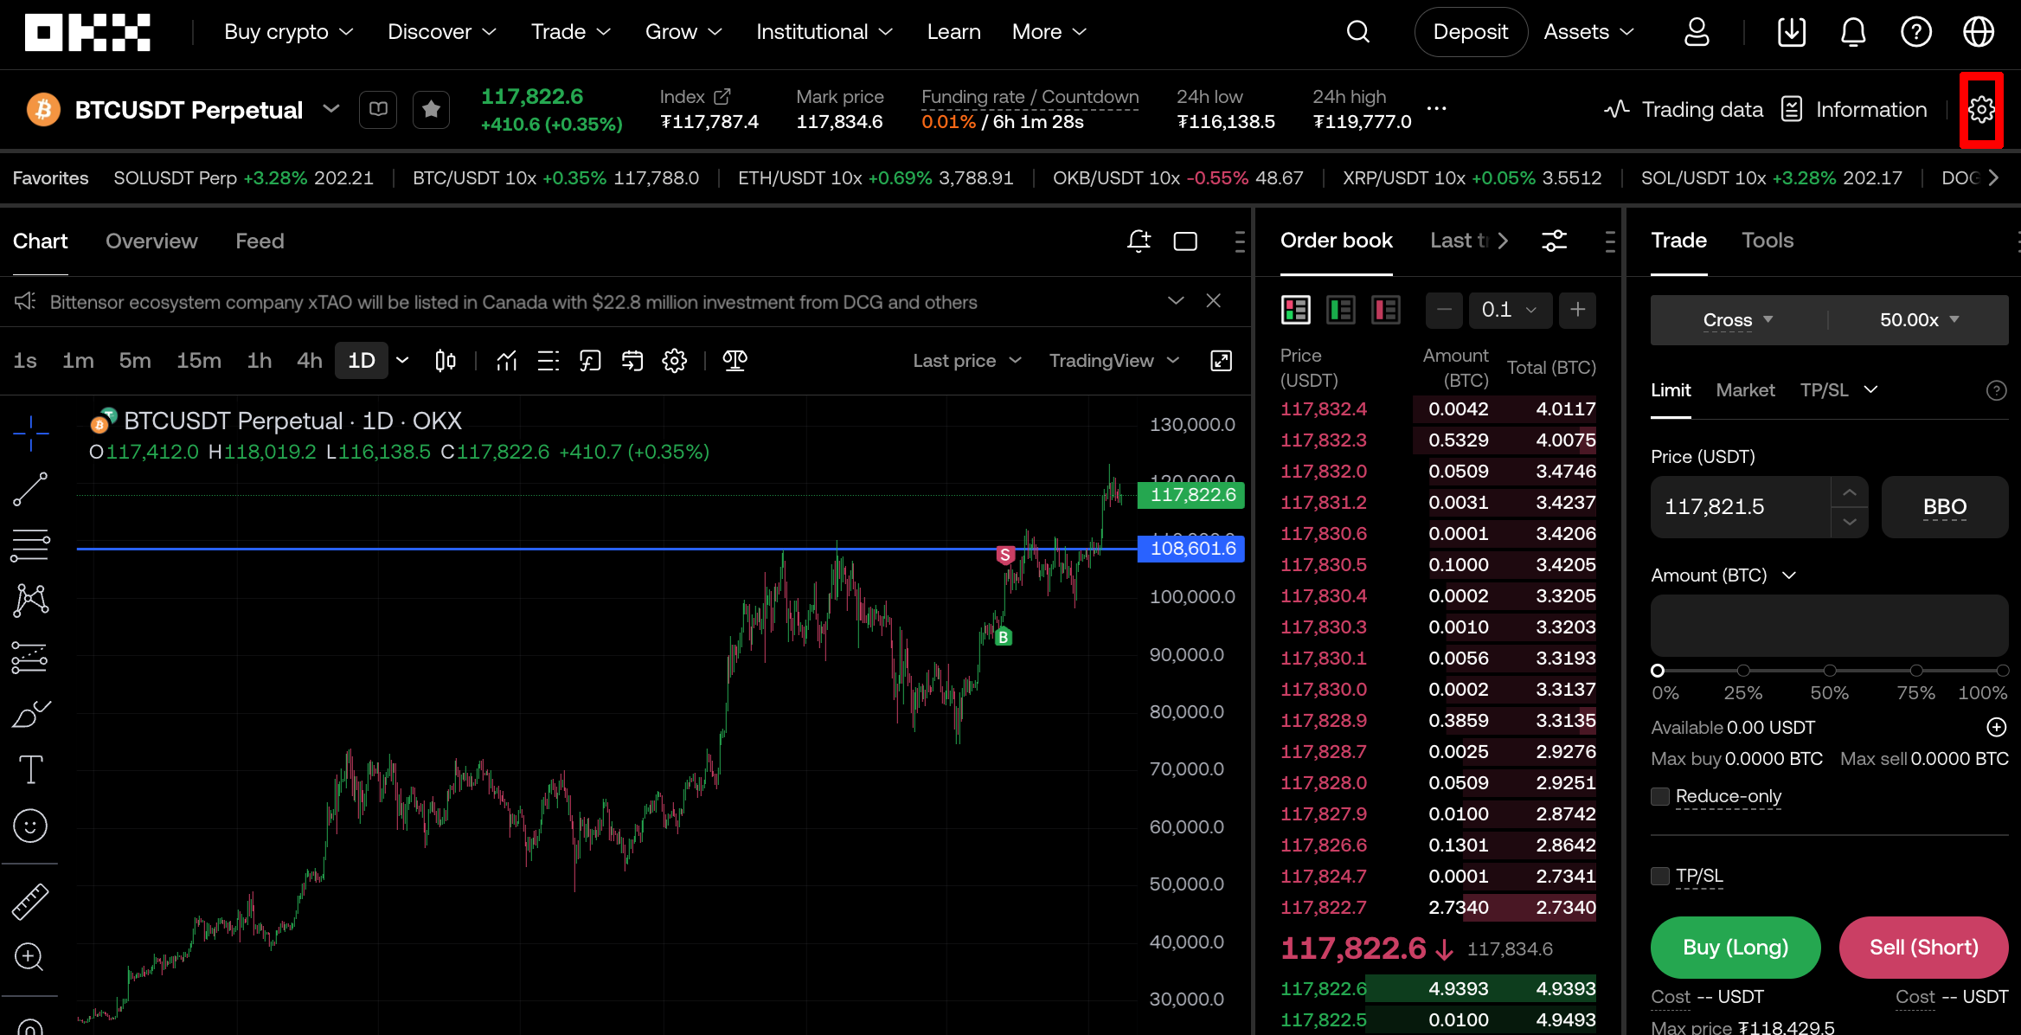2021x1035 pixels.
Task: Enable the TP/SL checkbox
Action: pos(1660,876)
